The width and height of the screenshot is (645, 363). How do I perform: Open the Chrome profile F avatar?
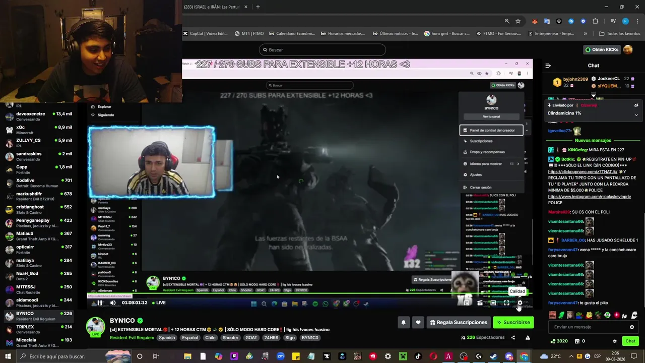click(x=625, y=21)
